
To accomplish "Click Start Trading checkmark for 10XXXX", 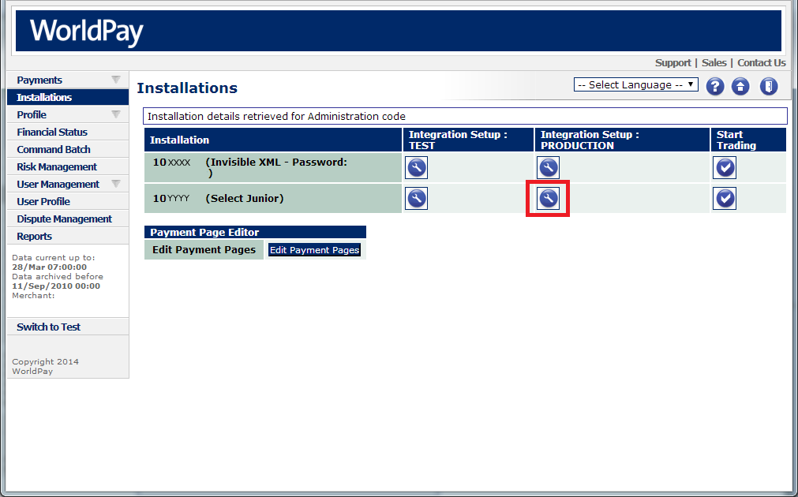I will pos(725,167).
